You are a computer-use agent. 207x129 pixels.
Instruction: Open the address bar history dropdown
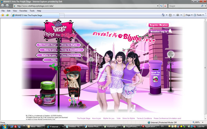pos(158,6)
